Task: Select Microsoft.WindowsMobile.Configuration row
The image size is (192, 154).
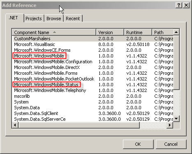Action: point(93,62)
